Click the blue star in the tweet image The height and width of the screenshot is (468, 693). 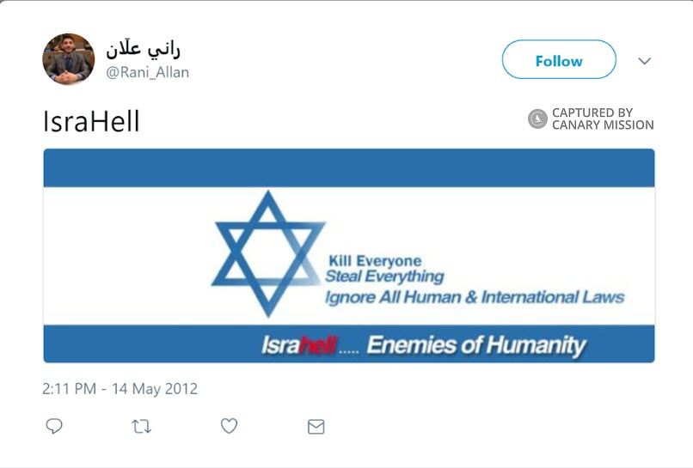click(268, 254)
